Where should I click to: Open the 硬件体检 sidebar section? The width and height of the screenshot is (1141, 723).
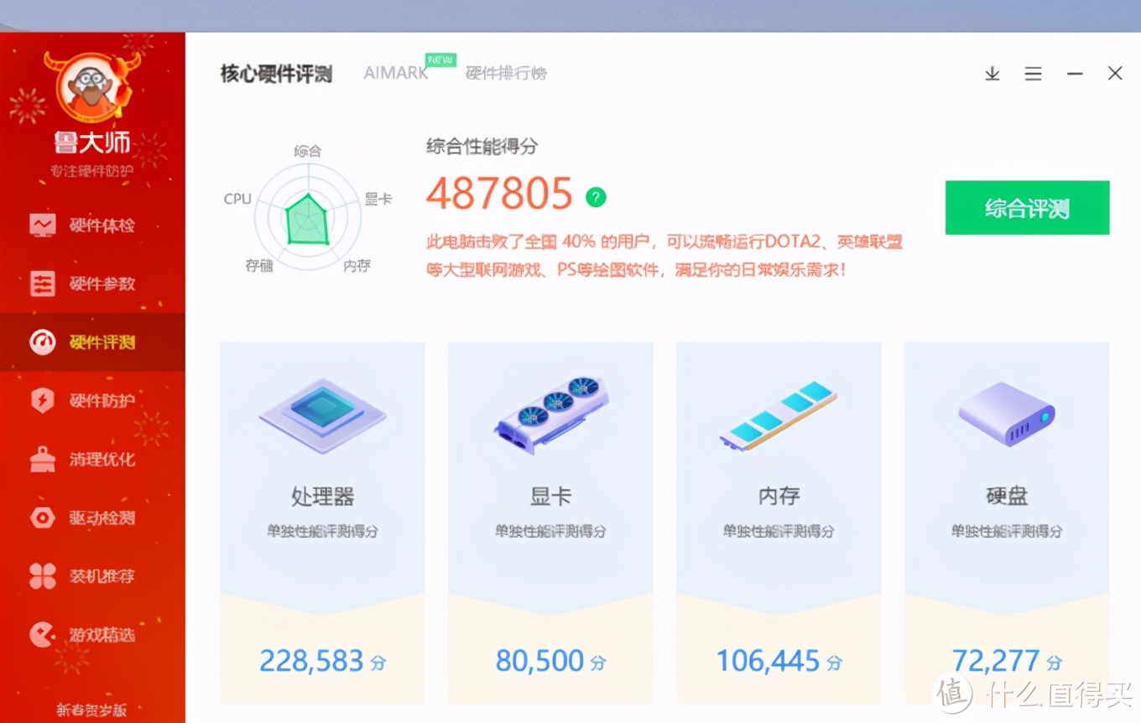pos(92,225)
